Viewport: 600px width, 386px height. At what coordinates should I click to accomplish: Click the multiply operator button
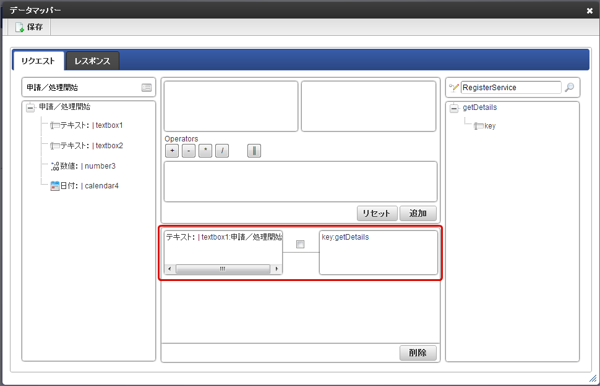pyautogui.click(x=205, y=151)
